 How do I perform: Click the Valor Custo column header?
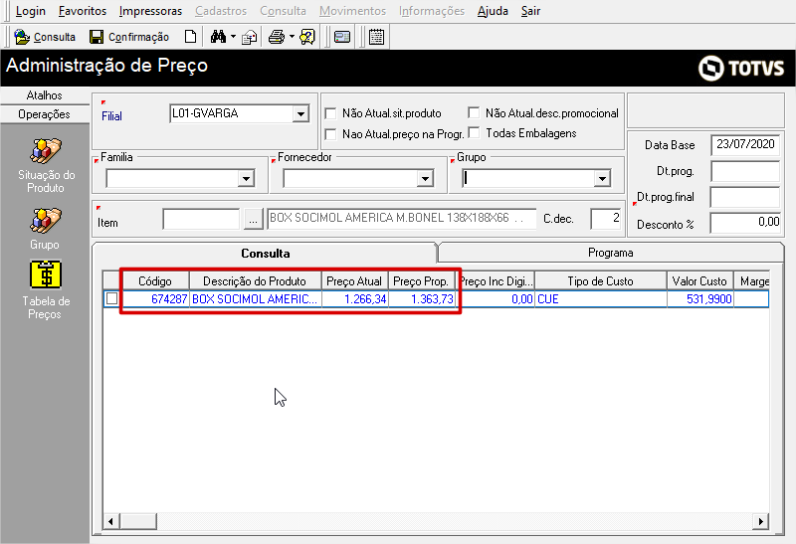pos(699,281)
